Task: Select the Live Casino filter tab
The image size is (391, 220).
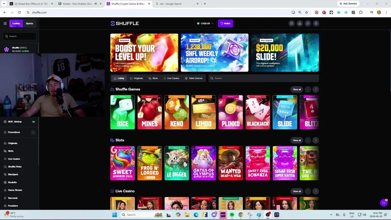Action: click(171, 78)
